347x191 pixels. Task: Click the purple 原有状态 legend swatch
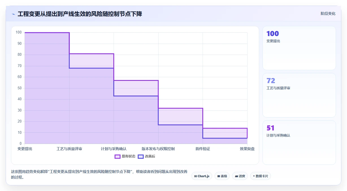tap(118, 156)
